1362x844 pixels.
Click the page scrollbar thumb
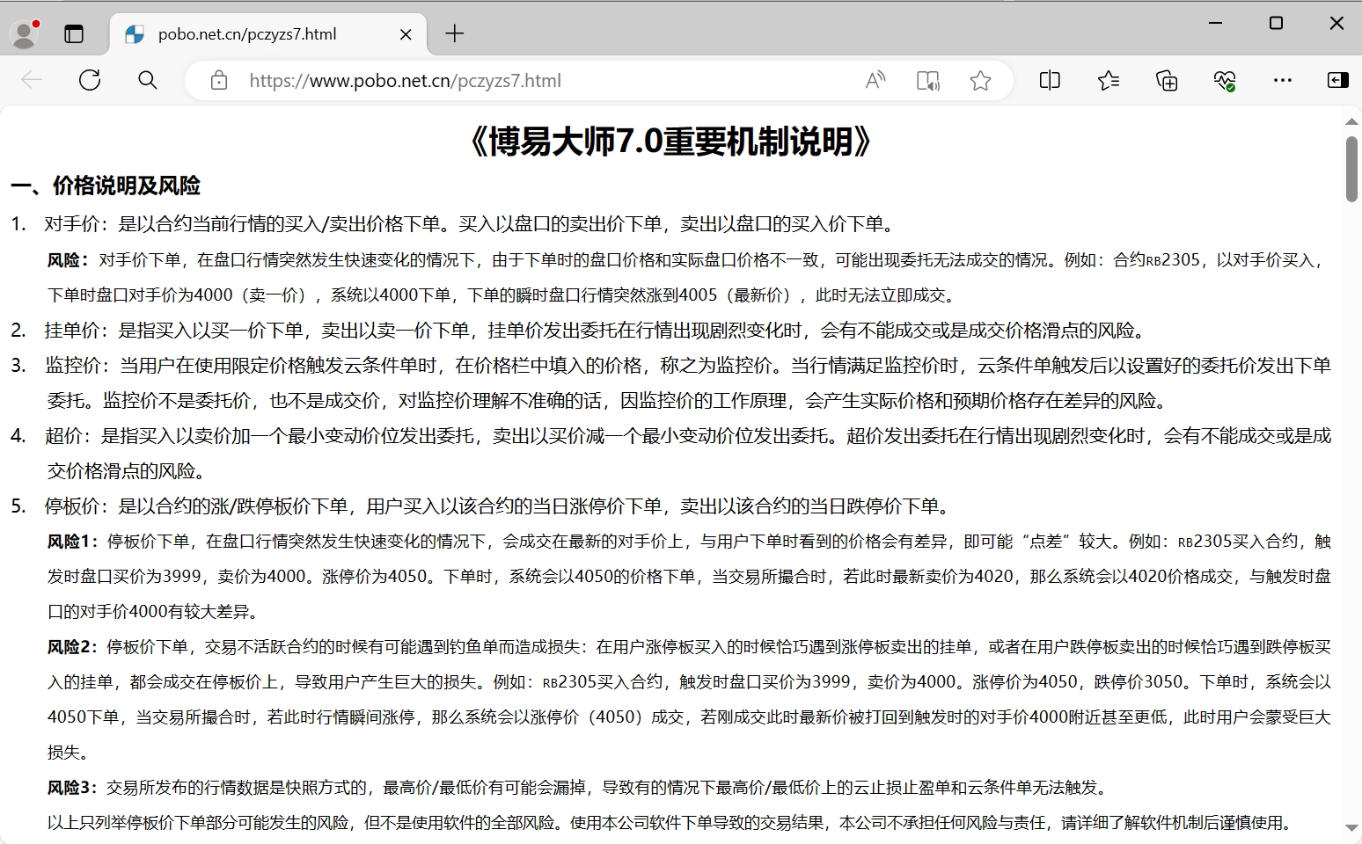coord(1351,169)
